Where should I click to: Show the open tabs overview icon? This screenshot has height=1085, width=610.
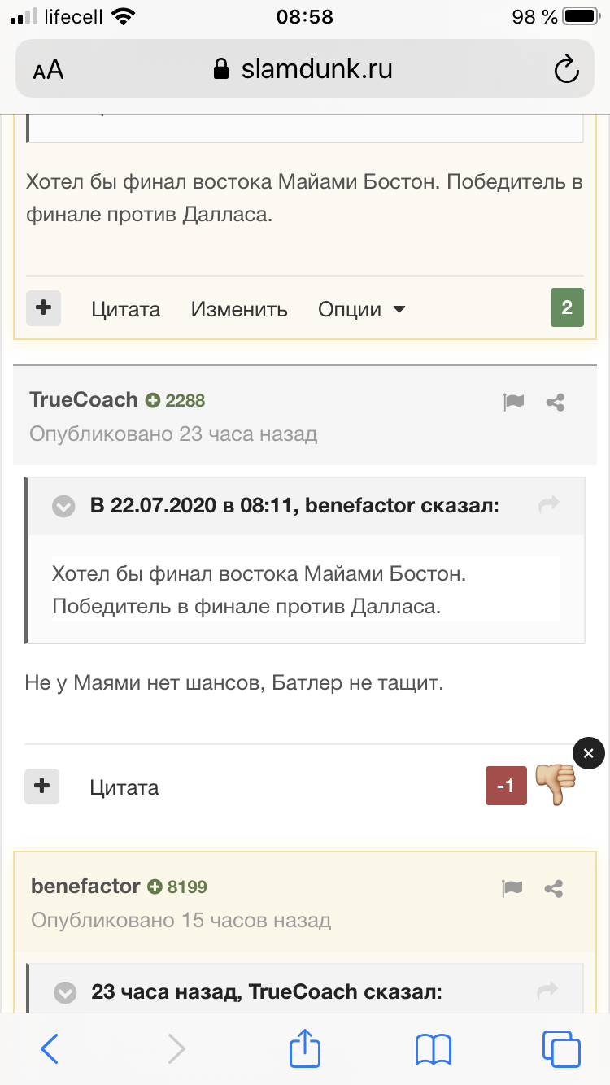(561, 1048)
